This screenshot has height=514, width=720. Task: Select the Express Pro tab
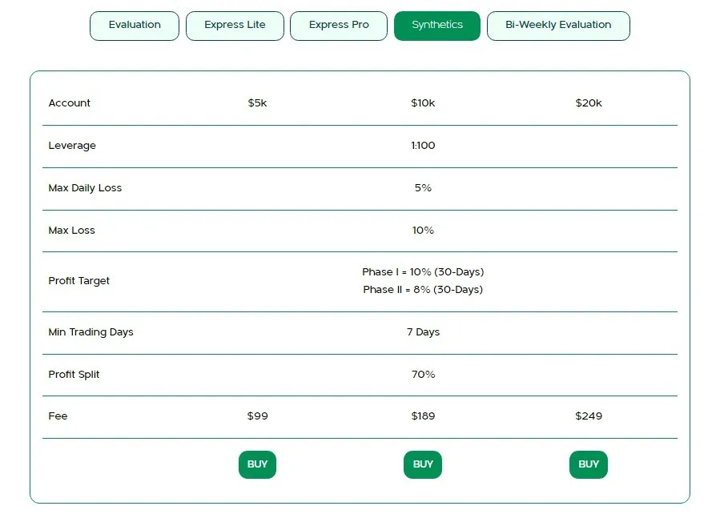339,26
